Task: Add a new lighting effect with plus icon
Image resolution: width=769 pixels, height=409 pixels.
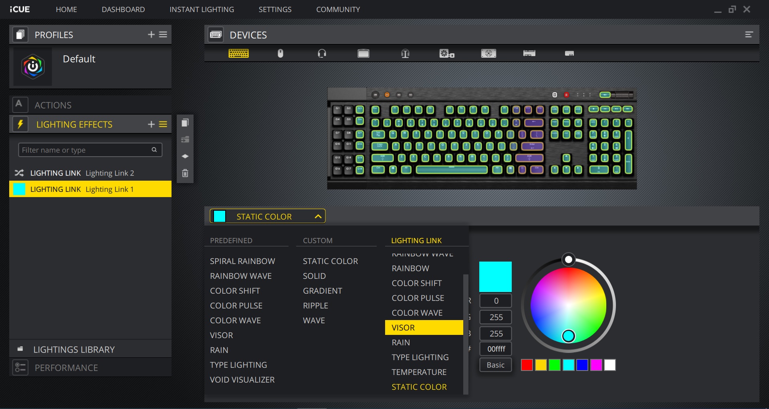Action: [x=151, y=124]
